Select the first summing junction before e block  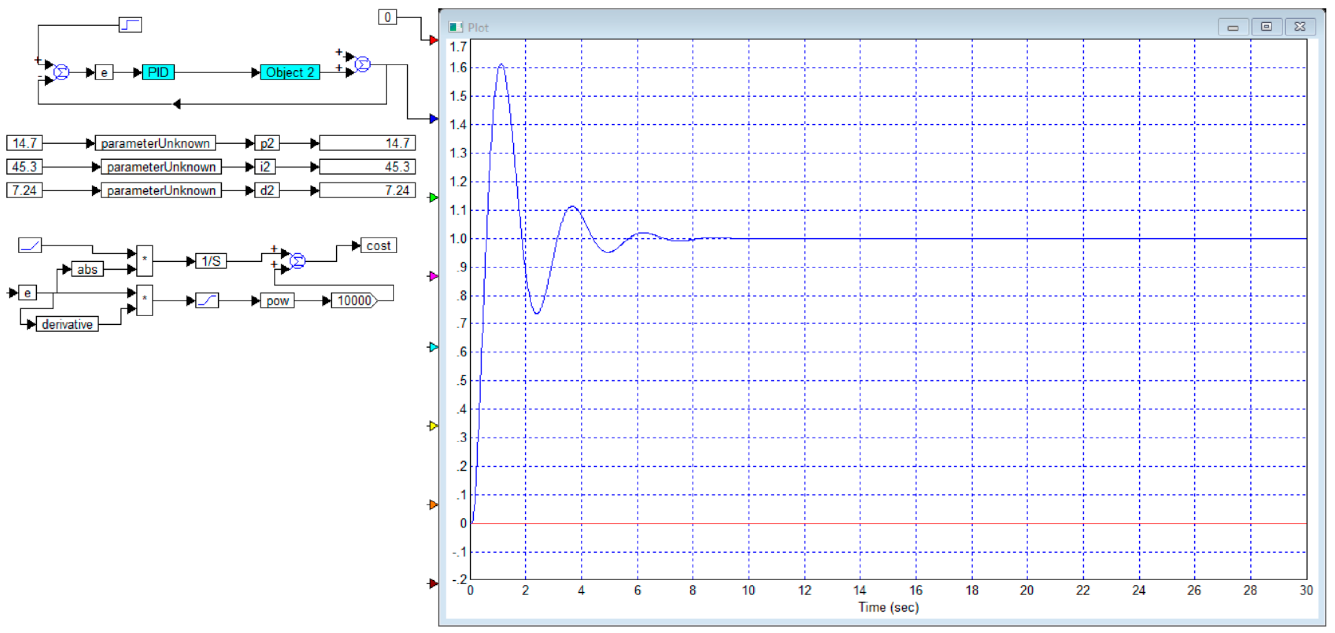coord(61,72)
